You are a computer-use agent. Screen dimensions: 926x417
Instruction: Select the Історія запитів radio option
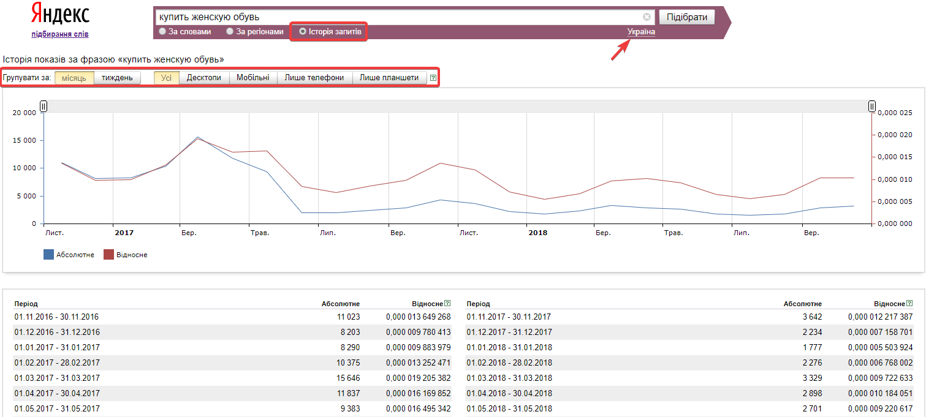click(x=330, y=31)
